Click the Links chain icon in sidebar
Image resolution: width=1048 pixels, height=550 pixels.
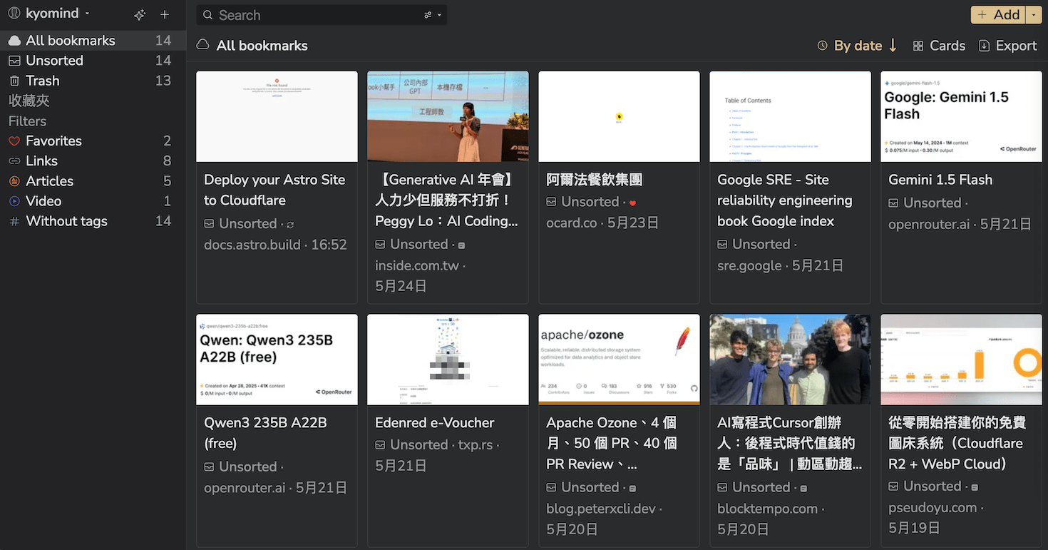tap(14, 161)
